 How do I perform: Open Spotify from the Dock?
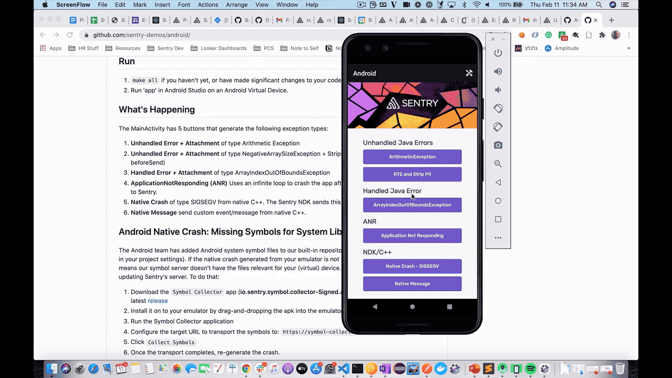click(530, 369)
